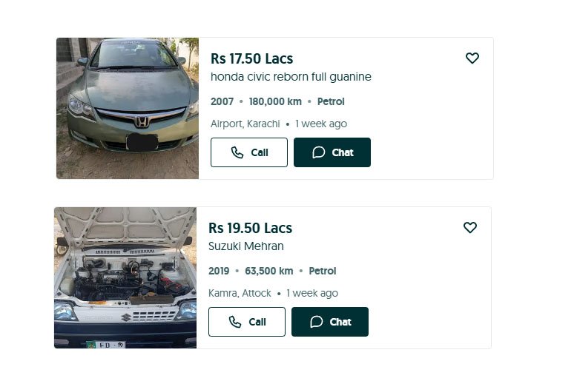Open the Suzuki Mehran engine bay photo
The image size is (577, 381).
[125, 277]
